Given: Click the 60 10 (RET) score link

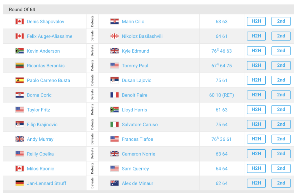Looking at the screenshot, I should [x=221, y=95].
